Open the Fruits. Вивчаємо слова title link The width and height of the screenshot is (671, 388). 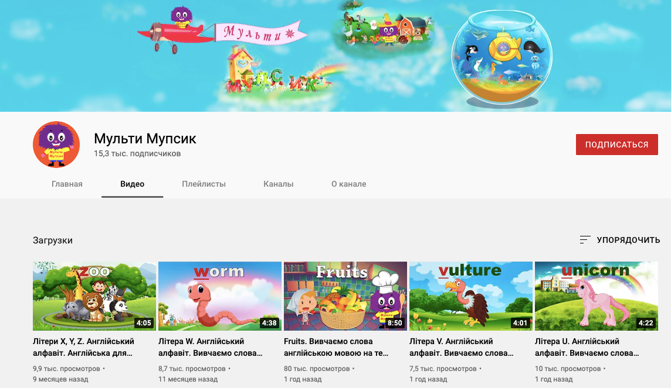coord(335,347)
